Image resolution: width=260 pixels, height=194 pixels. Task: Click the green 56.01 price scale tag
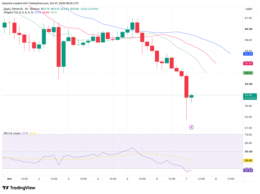[248, 73]
